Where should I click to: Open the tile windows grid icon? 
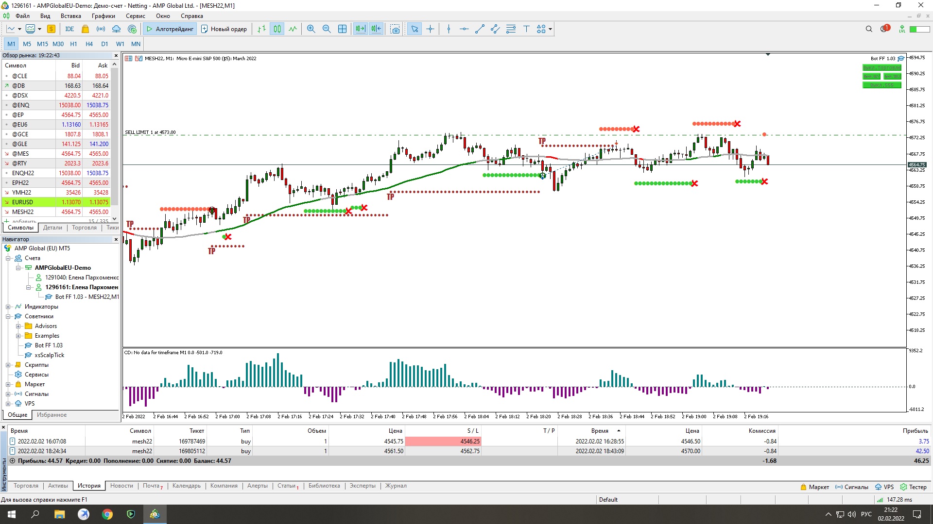coord(342,29)
